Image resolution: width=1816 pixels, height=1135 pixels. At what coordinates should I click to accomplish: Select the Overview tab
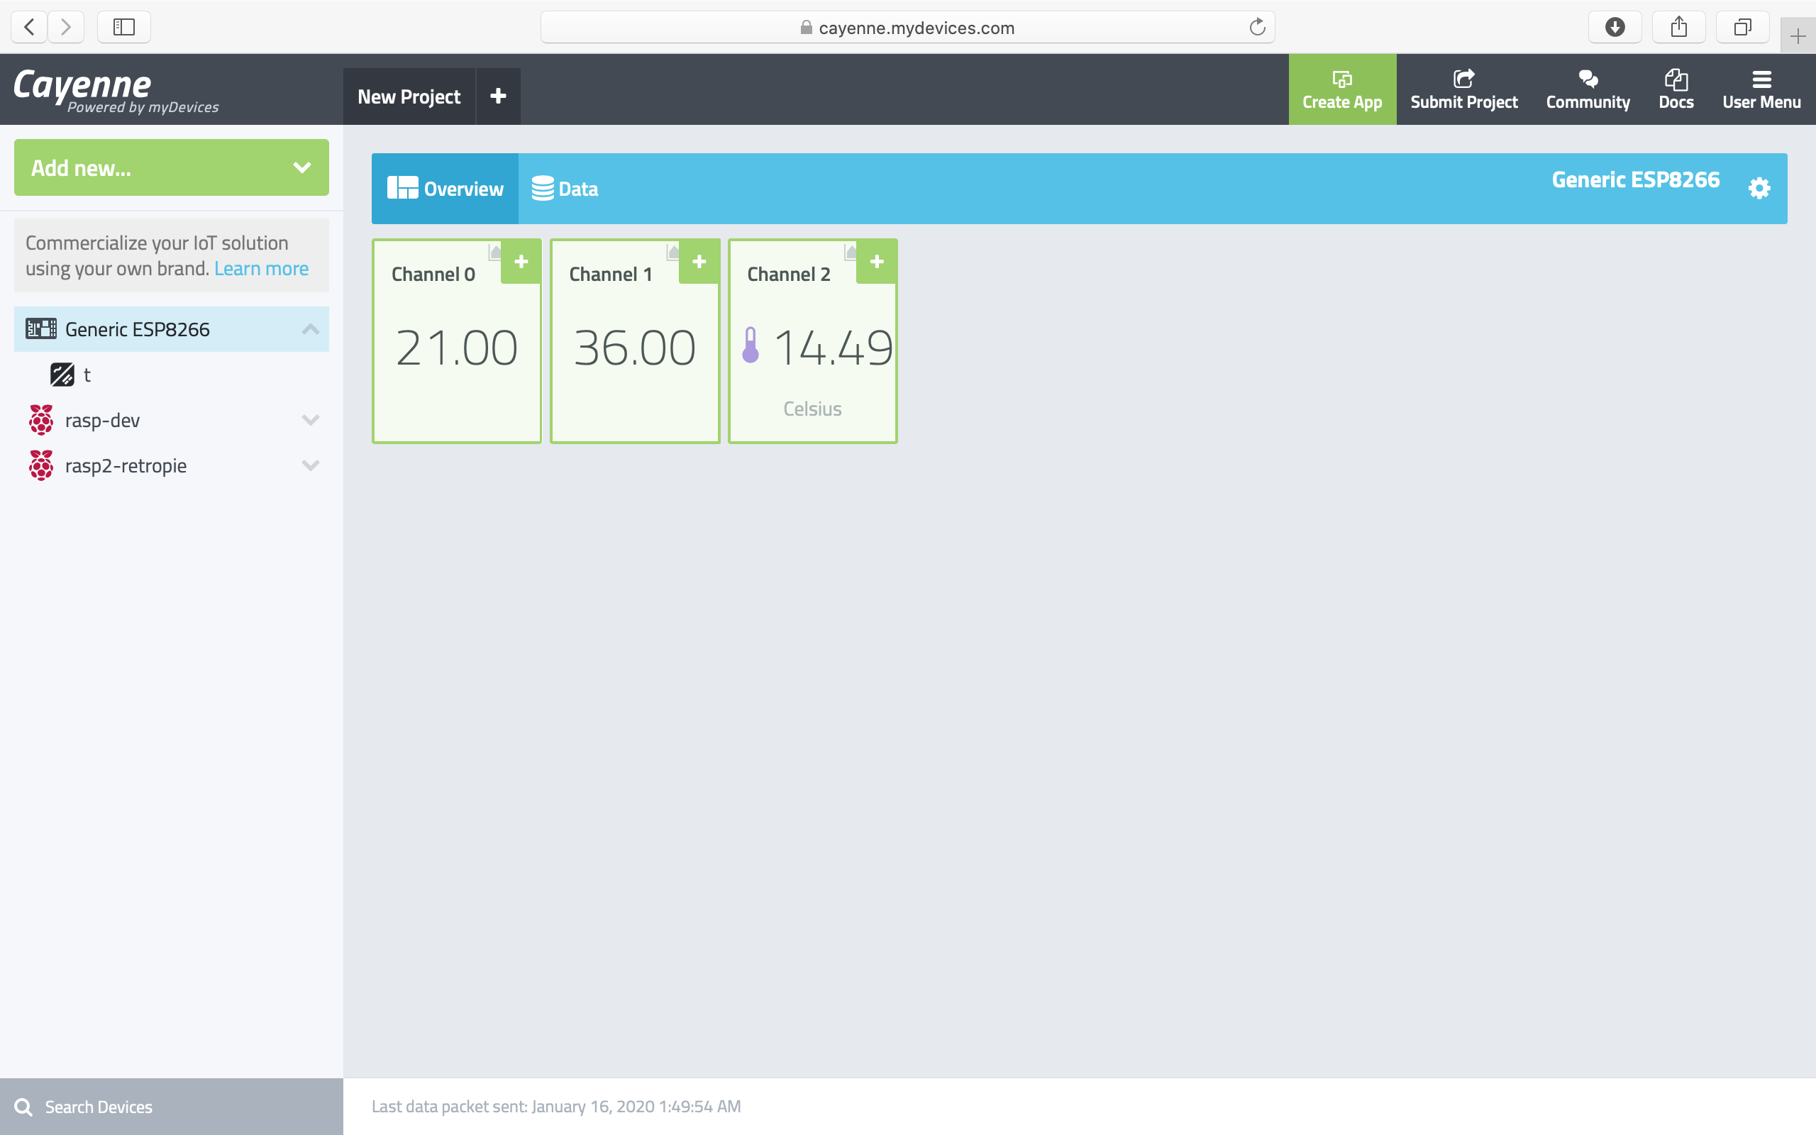pos(445,189)
